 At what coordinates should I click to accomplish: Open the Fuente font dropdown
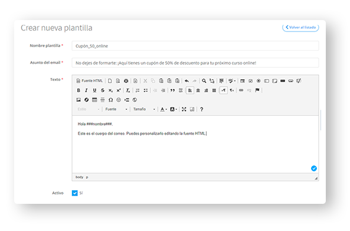click(x=116, y=109)
